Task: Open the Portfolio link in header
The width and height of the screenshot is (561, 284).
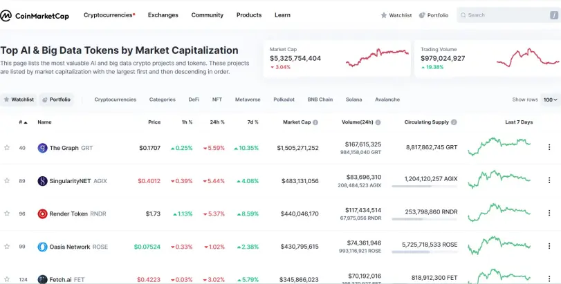Action: tap(434, 15)
